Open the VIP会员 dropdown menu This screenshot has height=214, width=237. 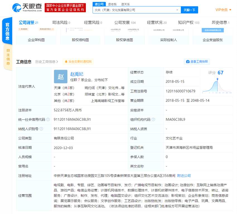223,10
